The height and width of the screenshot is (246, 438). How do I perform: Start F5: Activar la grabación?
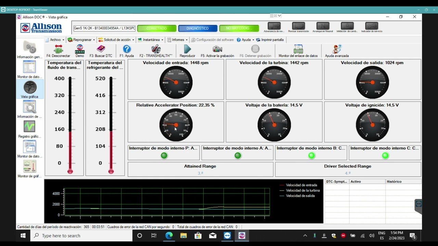pos(217,49)
